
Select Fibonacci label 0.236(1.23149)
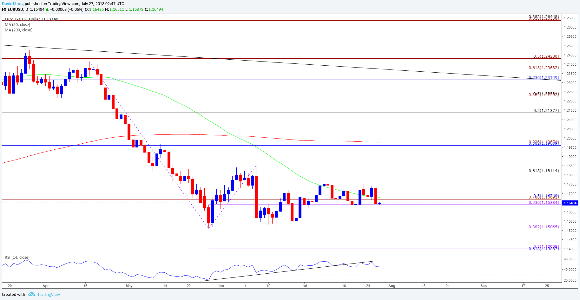tap(544, 78)
